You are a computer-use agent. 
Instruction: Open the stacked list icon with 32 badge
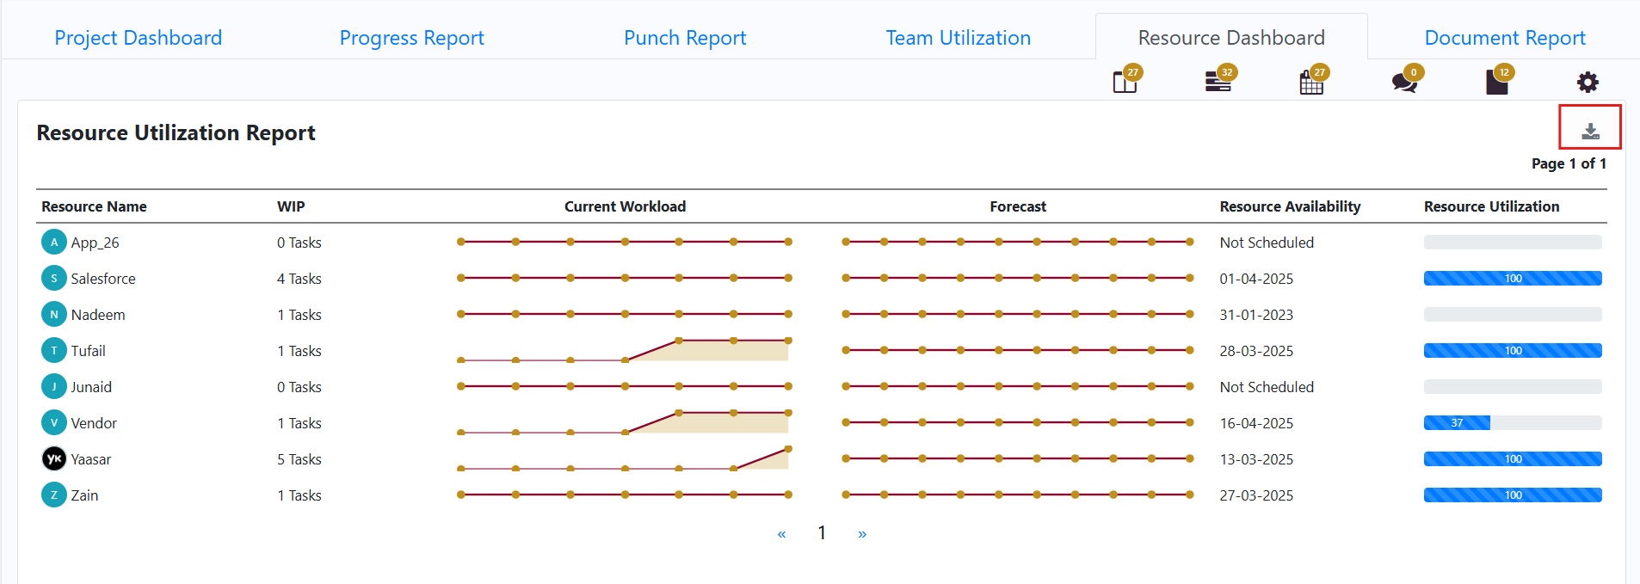pyautogui.click(x=1218, y=82)
